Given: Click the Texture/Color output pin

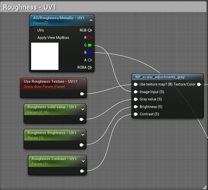Looking at the screenshot, I should 199,85.
